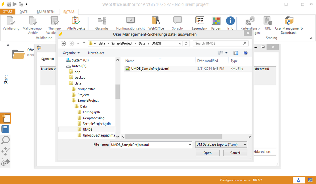The height and width of the screenshot is (184, 316).
Task: Select the EXTRAS tab
Action: tap(69, 12)
